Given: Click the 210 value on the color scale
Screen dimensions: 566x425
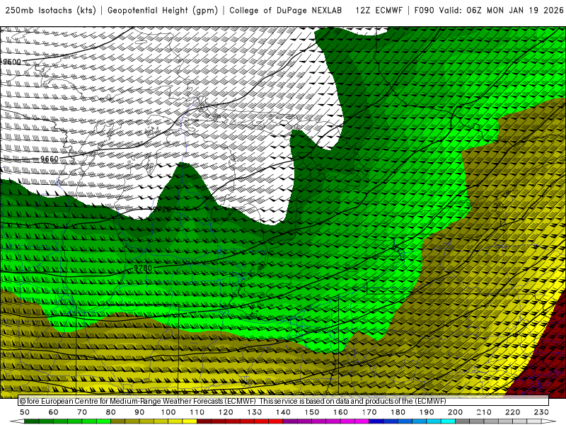Looking at the screenshot, I should (x=484, y=412).
